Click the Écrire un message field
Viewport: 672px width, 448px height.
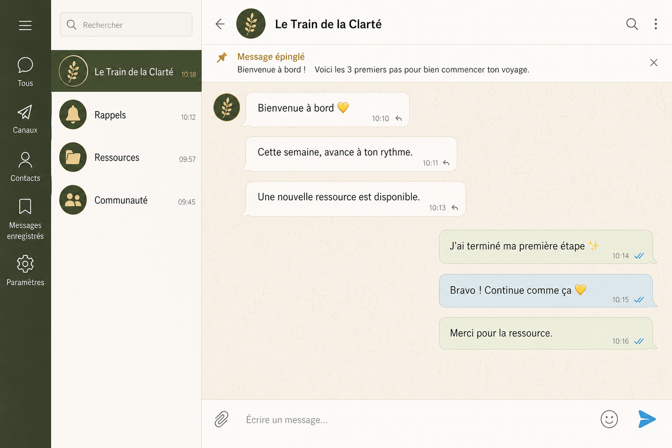414,420
